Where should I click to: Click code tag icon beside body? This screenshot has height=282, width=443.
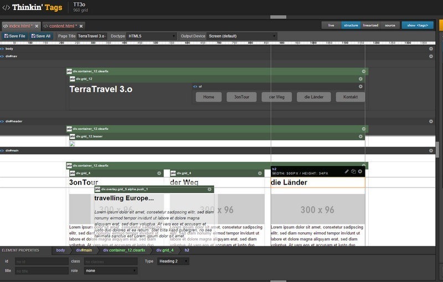pos(2,49)
